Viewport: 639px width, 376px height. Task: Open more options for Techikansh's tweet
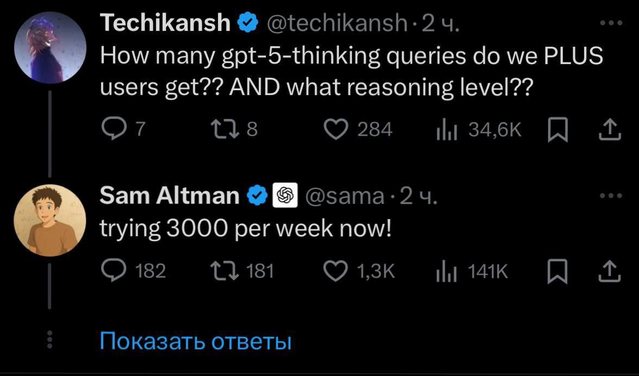point(611,23)
